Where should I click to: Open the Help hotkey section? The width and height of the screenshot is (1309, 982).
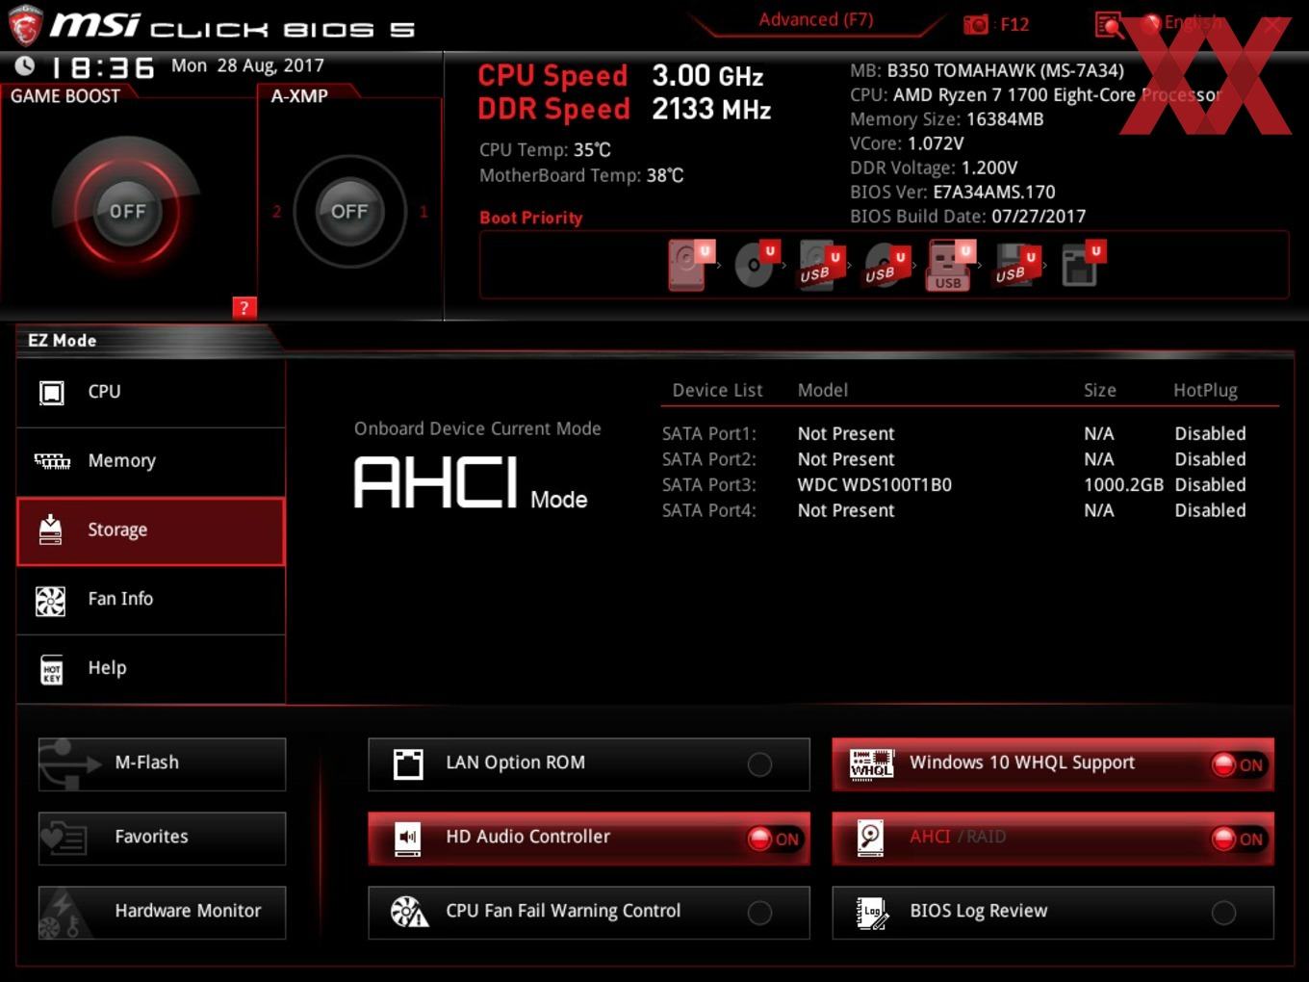coord(151,668)
